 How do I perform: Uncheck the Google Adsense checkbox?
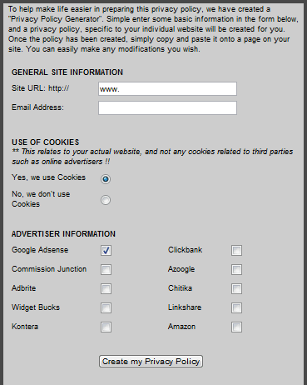106,250
